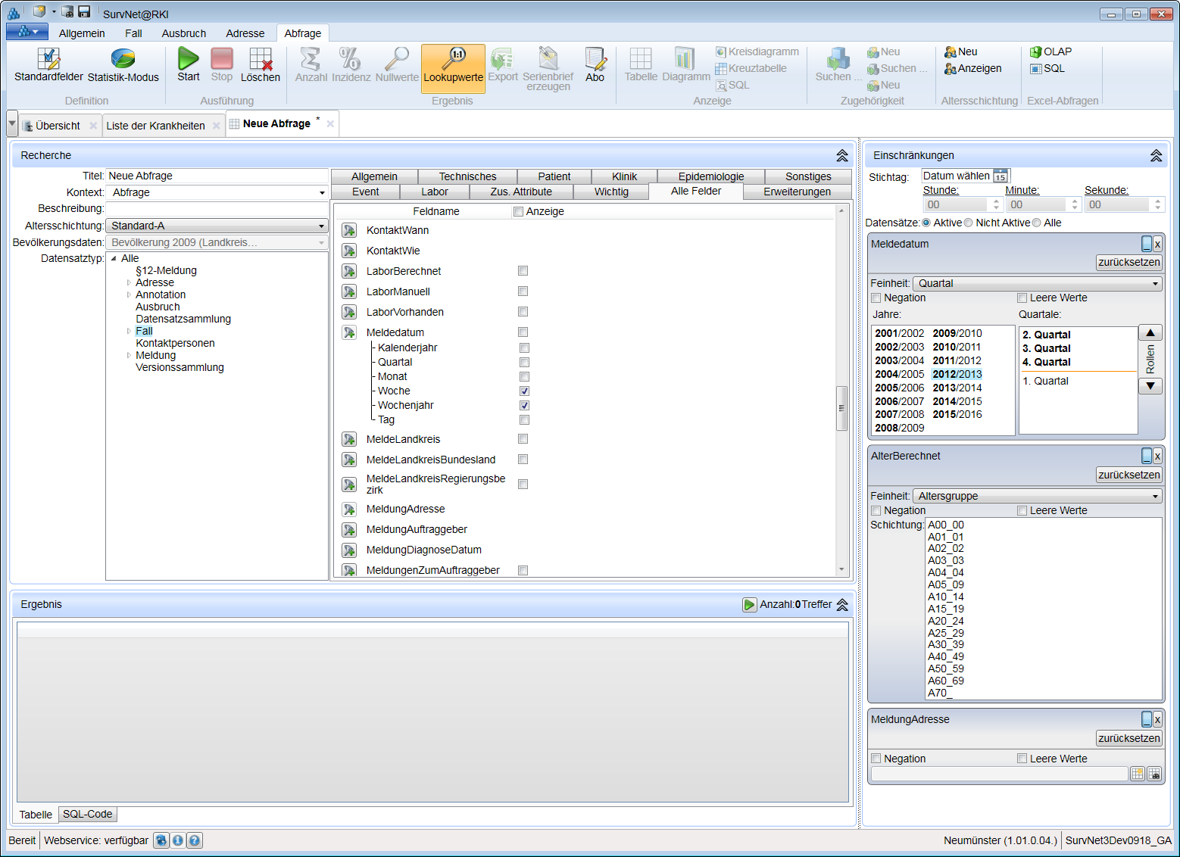Screen dimensions: 1180x857
Task: Uncheck the Woche display checkbox
Action: [524, 391]
